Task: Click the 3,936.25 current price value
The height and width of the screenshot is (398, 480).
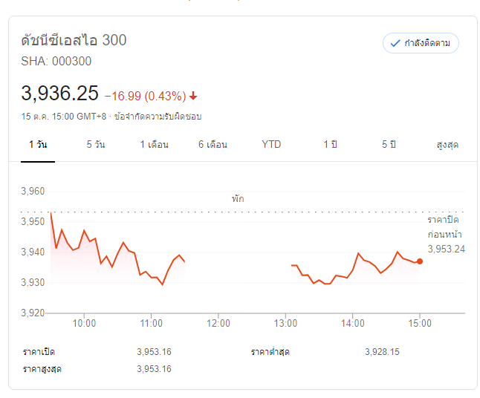Action: pyautogui.click(x=59, y=94)
